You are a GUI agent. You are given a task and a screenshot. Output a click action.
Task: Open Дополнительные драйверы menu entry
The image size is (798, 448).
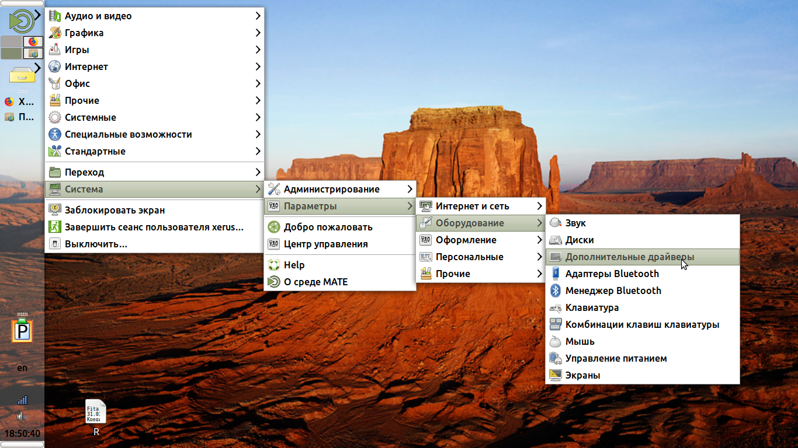click(630, 257)
